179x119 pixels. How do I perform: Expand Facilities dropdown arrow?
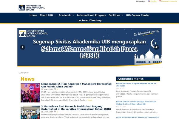click(x=122, y=15)
